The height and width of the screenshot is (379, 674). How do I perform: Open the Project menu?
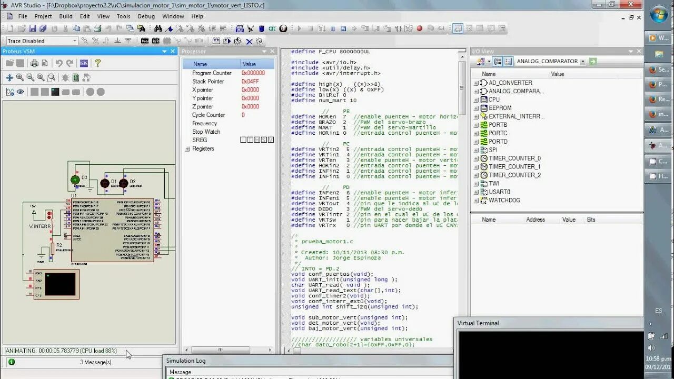click(43, 16)
